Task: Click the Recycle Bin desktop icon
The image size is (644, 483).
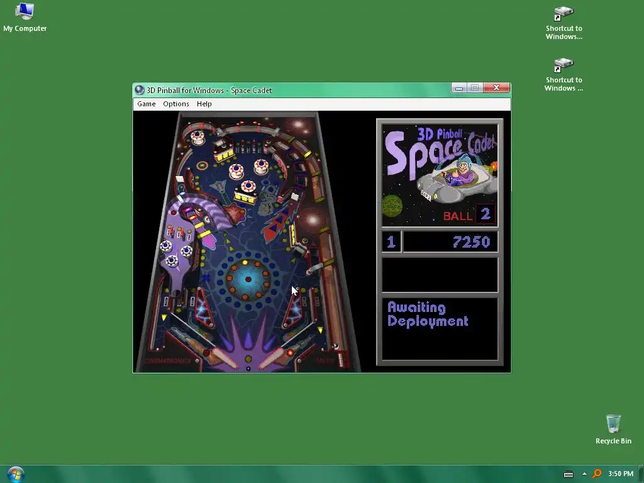Action: pyautogui.click(x=613, y=429)
